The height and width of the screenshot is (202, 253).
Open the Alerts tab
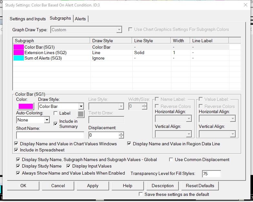point(80,19)
